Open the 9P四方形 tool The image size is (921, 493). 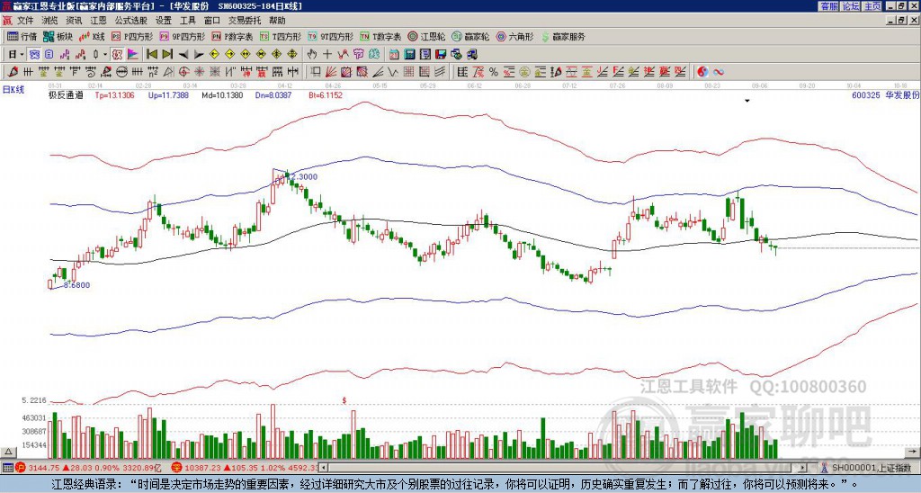(182, 36)
